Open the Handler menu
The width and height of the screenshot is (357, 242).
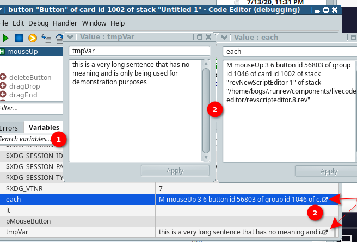[65, 23]
